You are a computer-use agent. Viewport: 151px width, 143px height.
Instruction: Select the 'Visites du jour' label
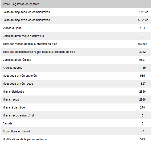coord(12,28)
